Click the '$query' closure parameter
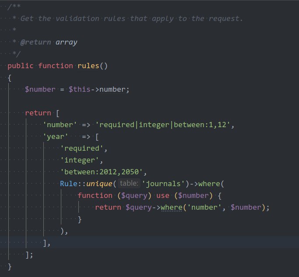The width and height of the screenshot is (299, 277). [134, 196]
